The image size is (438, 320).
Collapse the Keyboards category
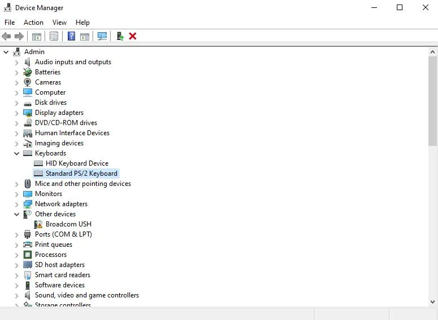click(x=16, y=153)
